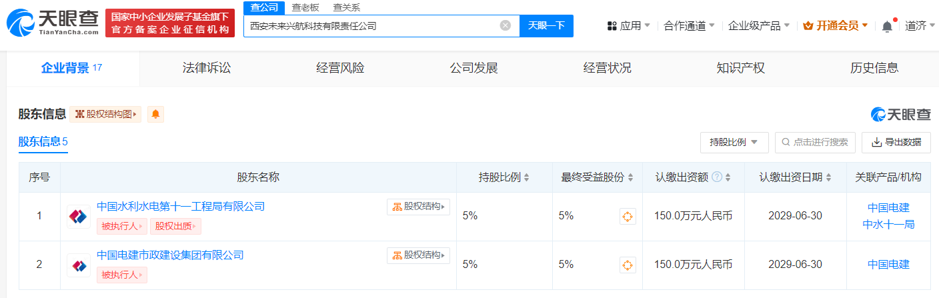Click the 导出数据 export button

896,142
